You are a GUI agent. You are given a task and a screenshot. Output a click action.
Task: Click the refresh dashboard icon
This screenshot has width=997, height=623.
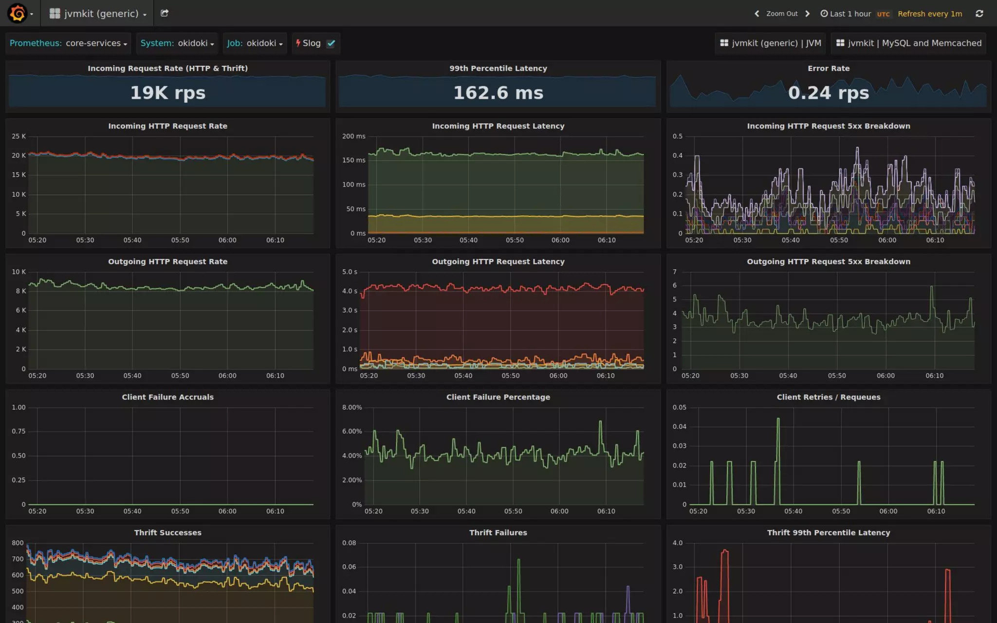[x=979, y=14]
